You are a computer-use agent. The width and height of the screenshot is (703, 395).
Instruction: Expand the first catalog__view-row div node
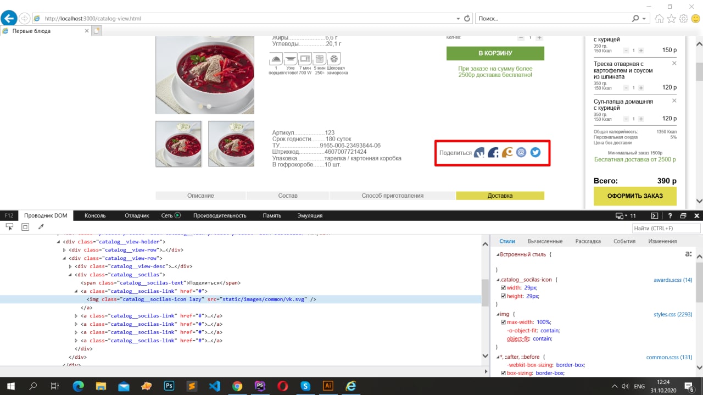click(x=64, y=250)
